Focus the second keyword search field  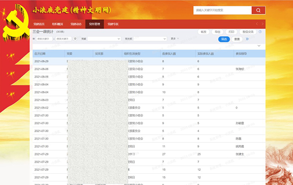63,39
